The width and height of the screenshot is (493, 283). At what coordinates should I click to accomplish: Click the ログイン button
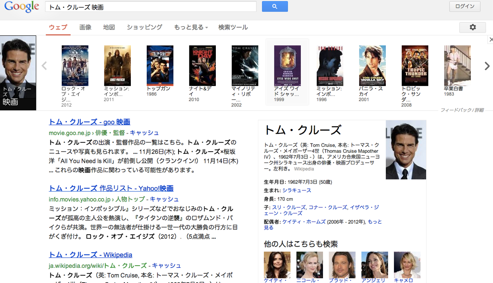coord(465,6)
